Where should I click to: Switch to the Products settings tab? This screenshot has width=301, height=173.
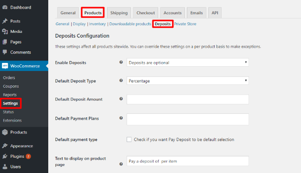point(93,13)
